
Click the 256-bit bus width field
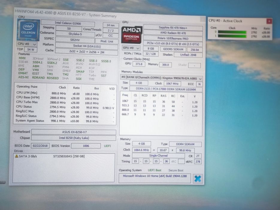pos(195,50)
